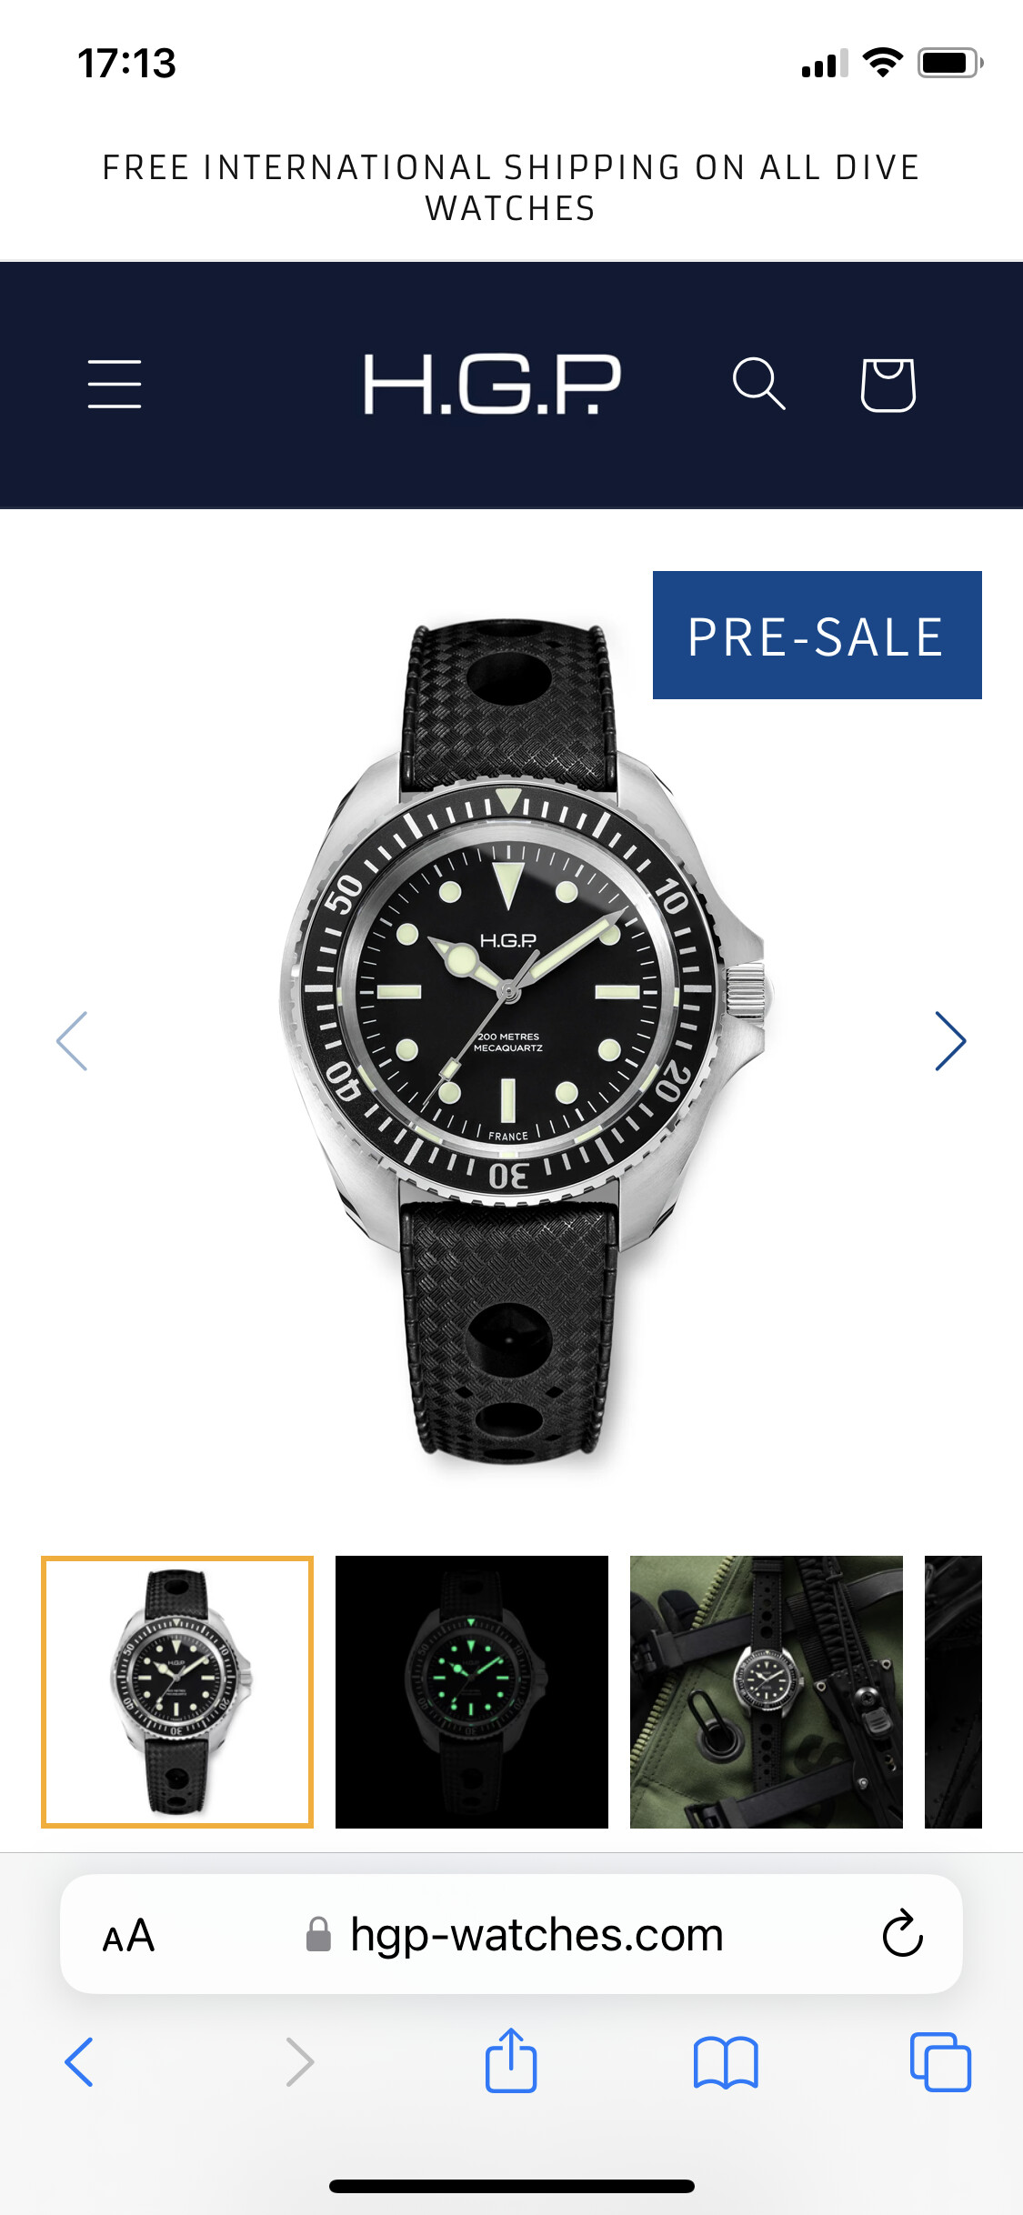The width and height of the screenshot is (1023, 2215).
Task: Open the hamburger navigation menu
Action: click(115, 384)
